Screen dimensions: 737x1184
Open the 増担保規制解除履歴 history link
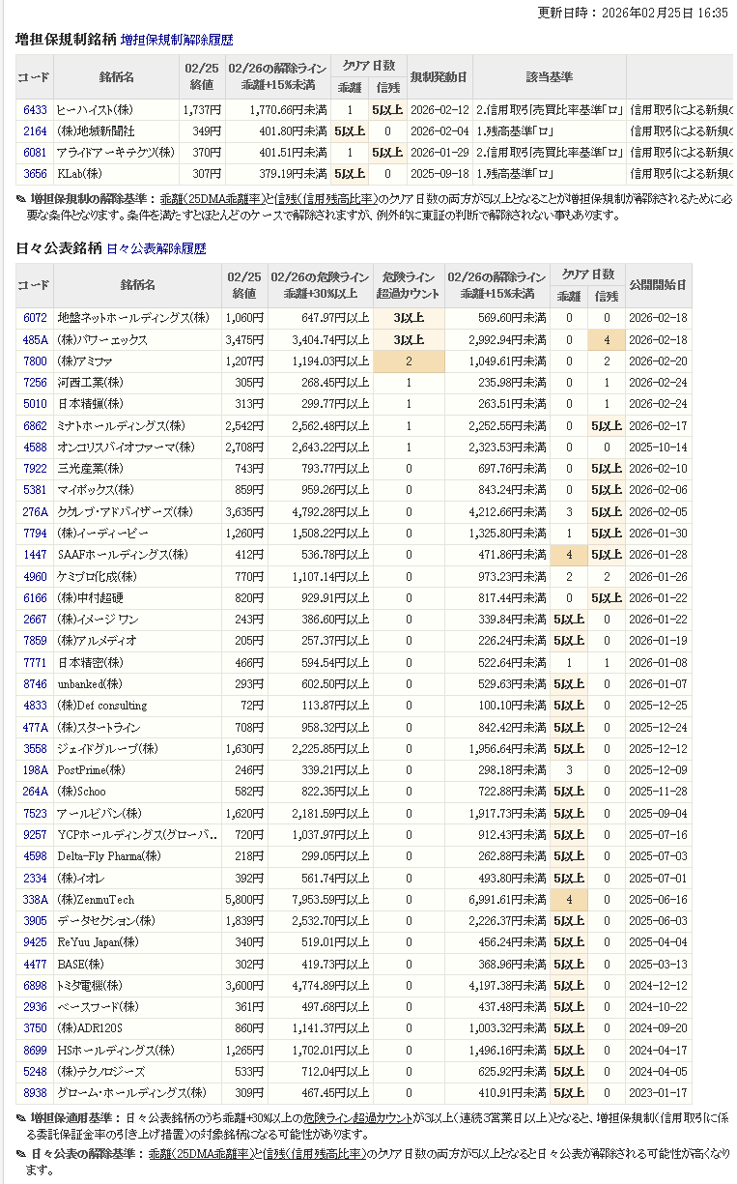tap(177, 41)
